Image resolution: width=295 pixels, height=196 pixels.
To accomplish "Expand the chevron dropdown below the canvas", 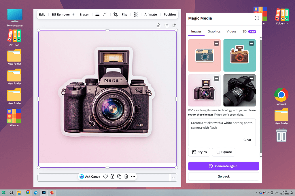I will [173, 178].
